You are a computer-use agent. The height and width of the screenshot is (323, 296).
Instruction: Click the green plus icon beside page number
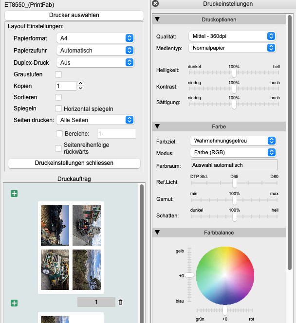pyautogui.click(x=14, y=303)
